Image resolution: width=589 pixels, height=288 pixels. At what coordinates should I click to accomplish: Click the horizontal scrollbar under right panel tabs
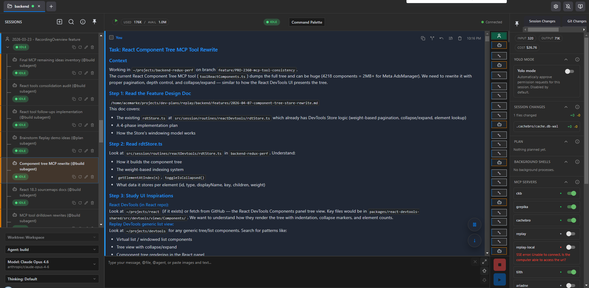(543, 30)
